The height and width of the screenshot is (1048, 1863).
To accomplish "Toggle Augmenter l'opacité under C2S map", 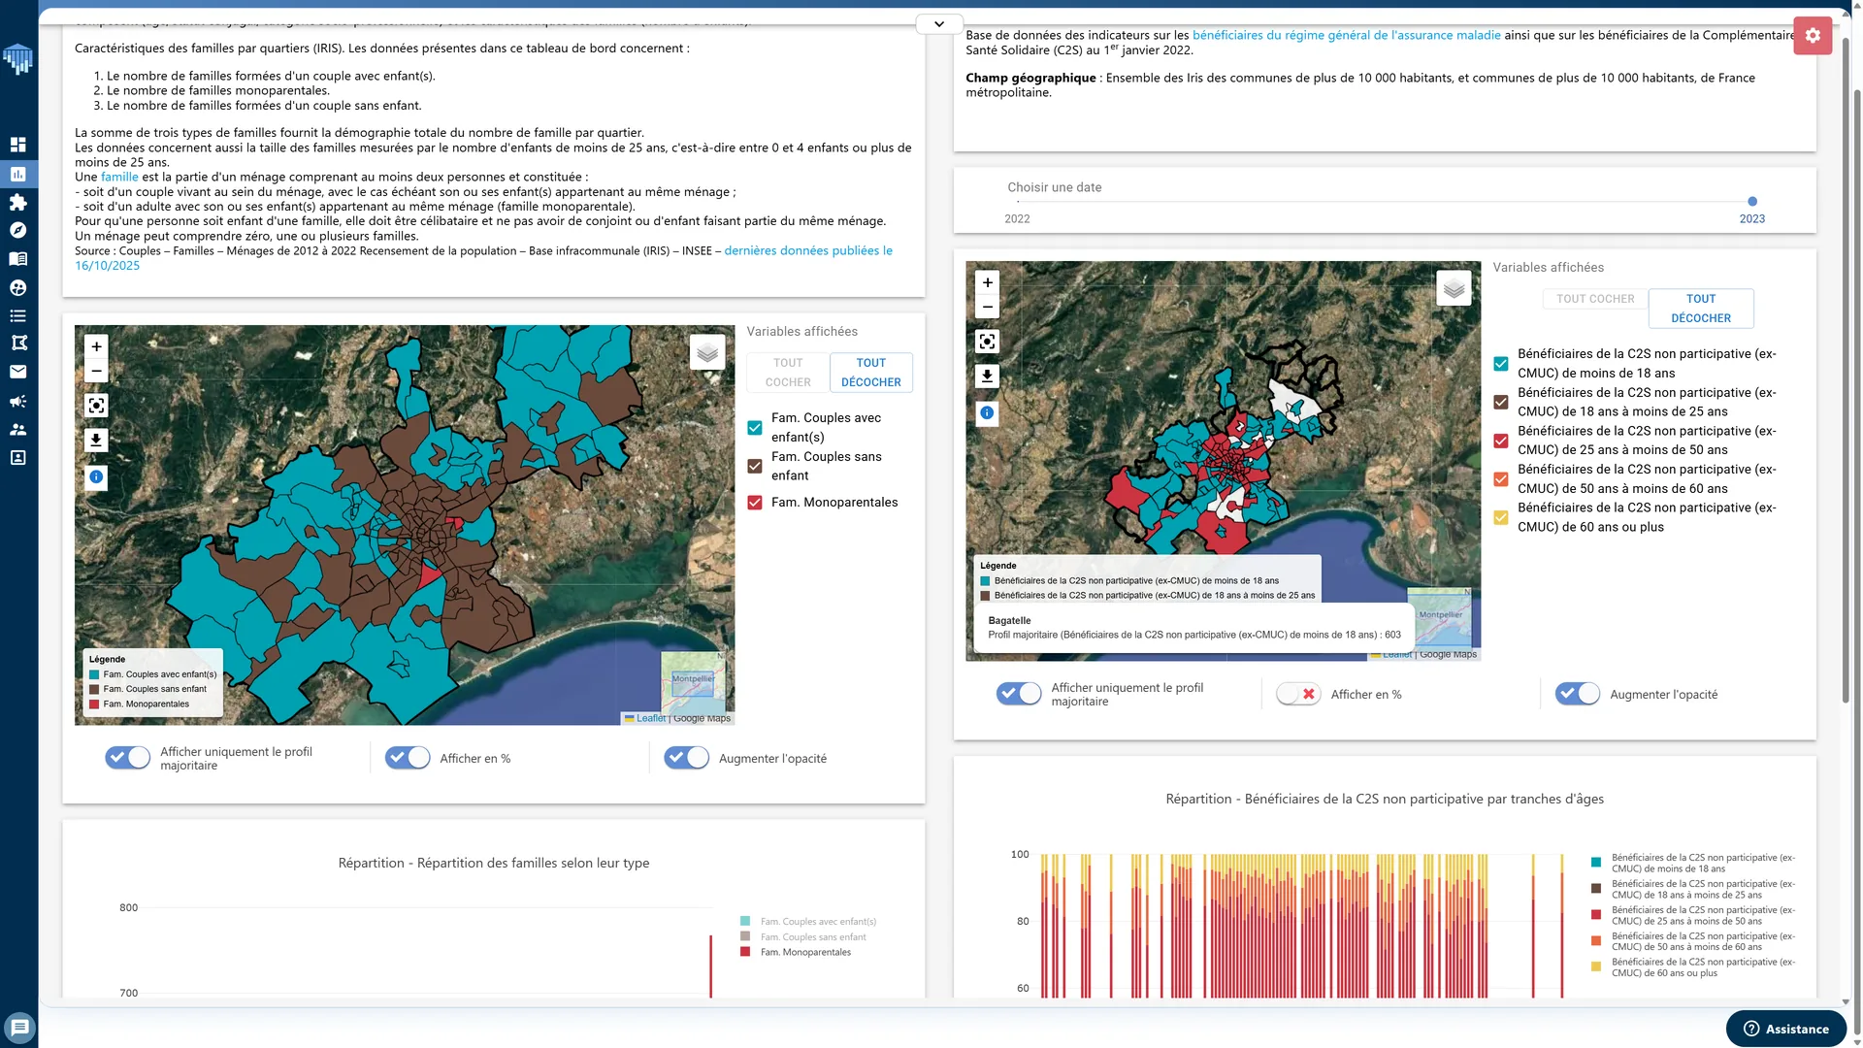I will [1578, 694].
